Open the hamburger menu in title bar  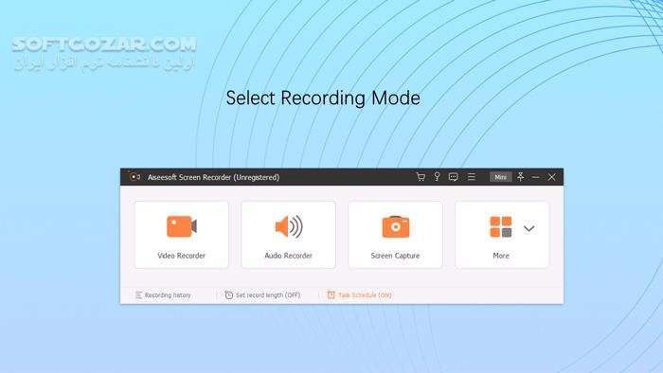coord(472,177)
